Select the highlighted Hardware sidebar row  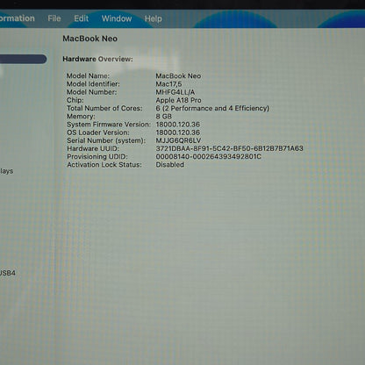click(x=23, y=59)
